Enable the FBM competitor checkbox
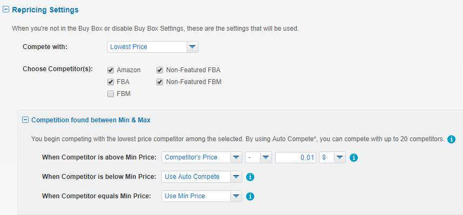This screenshot has height=215, width=463. (111, 94)
